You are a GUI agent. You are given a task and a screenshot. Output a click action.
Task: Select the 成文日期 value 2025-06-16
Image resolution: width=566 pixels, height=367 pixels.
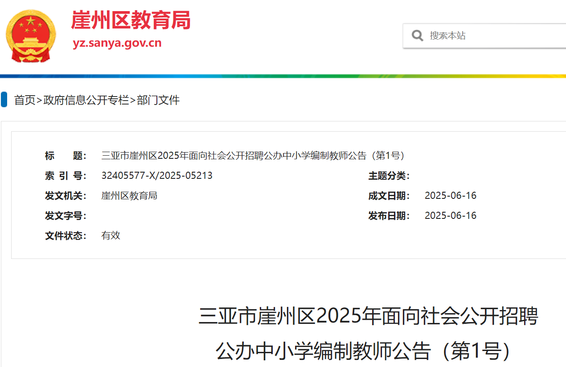(x=451, y=196)
